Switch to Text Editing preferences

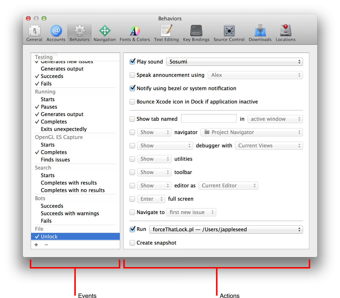[x=166, y=33]
